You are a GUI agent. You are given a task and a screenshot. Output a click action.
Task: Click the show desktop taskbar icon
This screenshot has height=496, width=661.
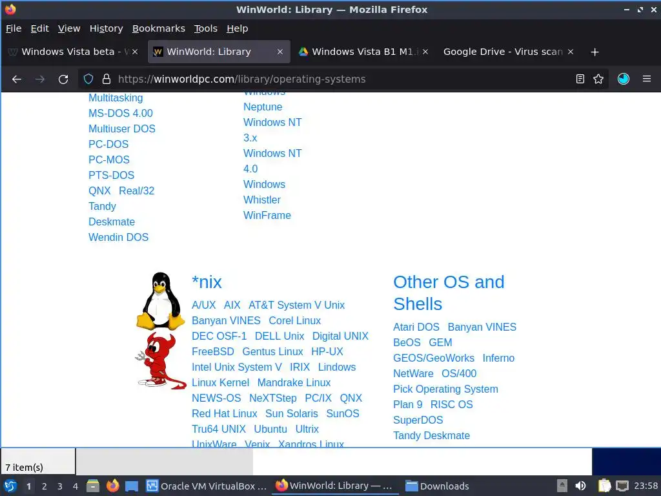pos(132,486)
